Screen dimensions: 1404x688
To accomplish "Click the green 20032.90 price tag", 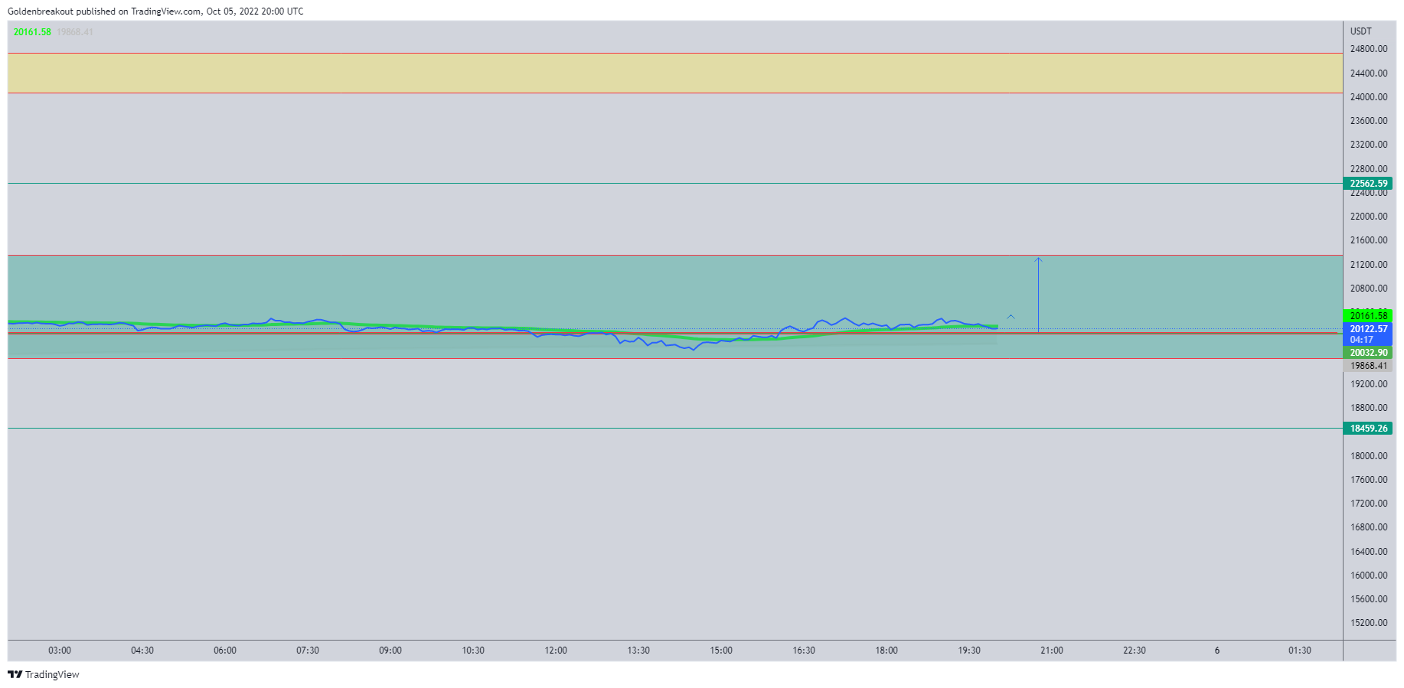I will pos(1368,353).
